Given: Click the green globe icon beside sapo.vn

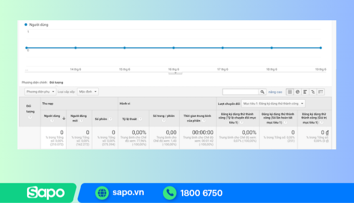Looking at the screenshot, I should tap(102, 193).
